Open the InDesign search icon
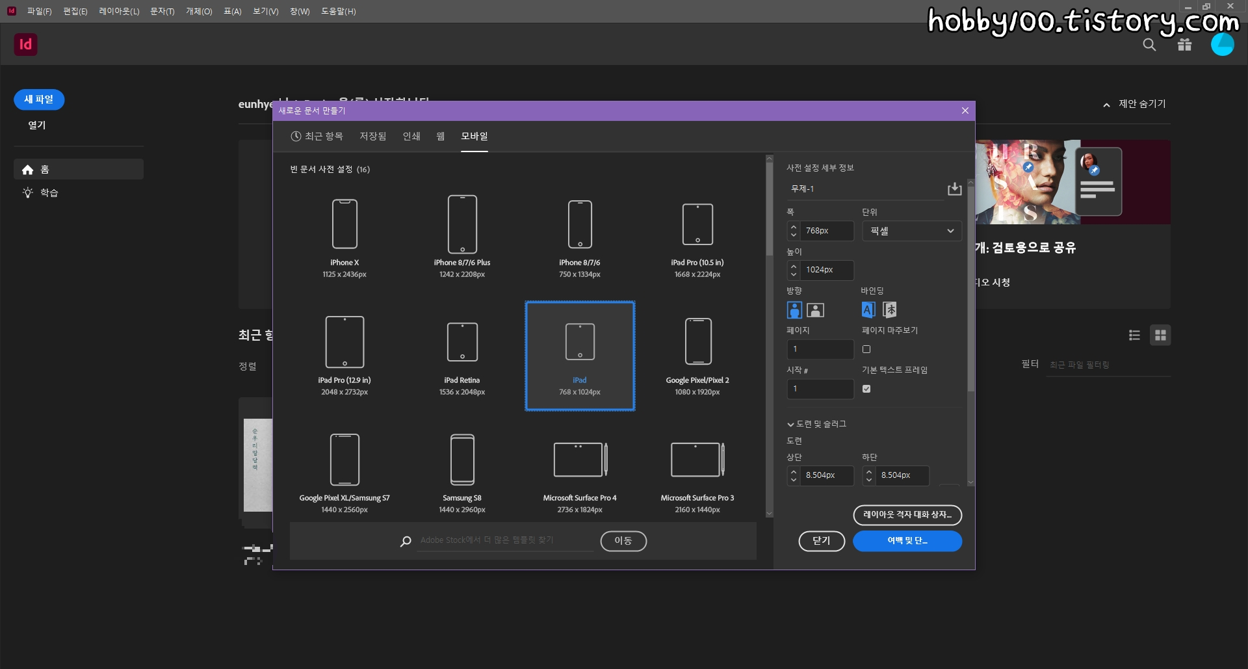Viewport: 1248px width, 669px height. coord(1149,45)
